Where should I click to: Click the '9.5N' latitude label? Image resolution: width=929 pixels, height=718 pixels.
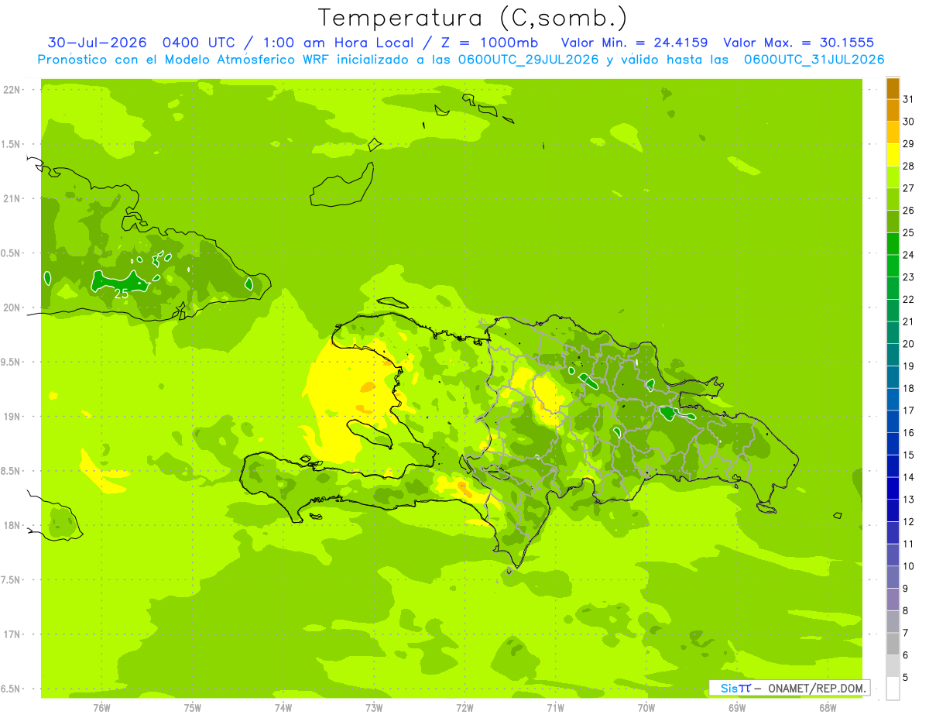click(12, 362)
